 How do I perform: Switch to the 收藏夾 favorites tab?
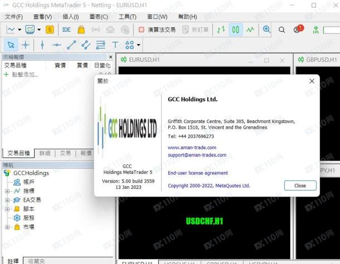click(36, 261)
